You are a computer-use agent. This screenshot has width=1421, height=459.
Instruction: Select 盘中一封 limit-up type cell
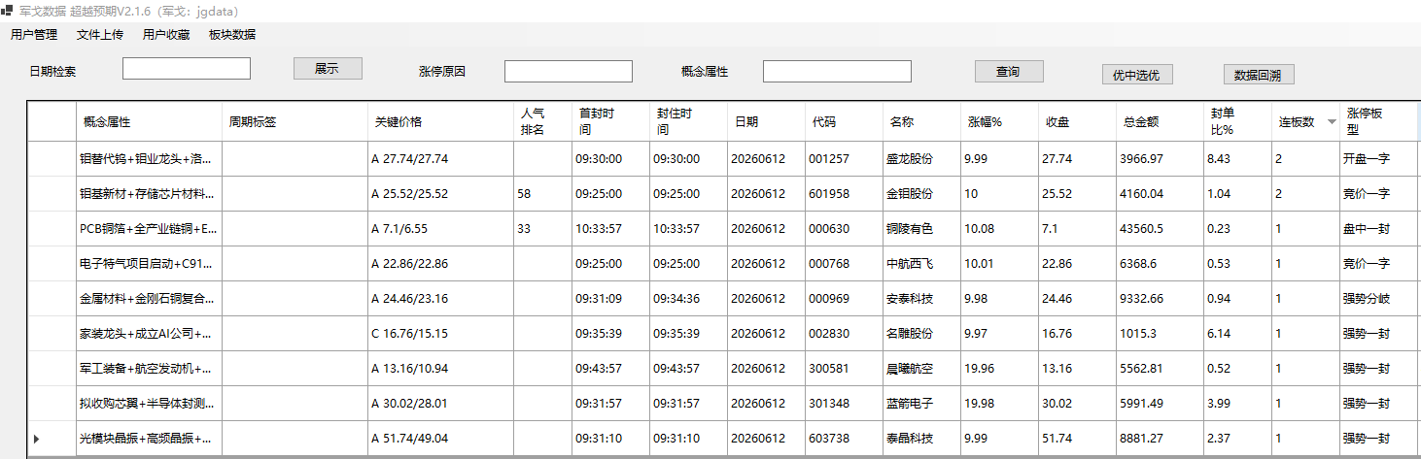pyautogui.click(x=1380, y=228)
